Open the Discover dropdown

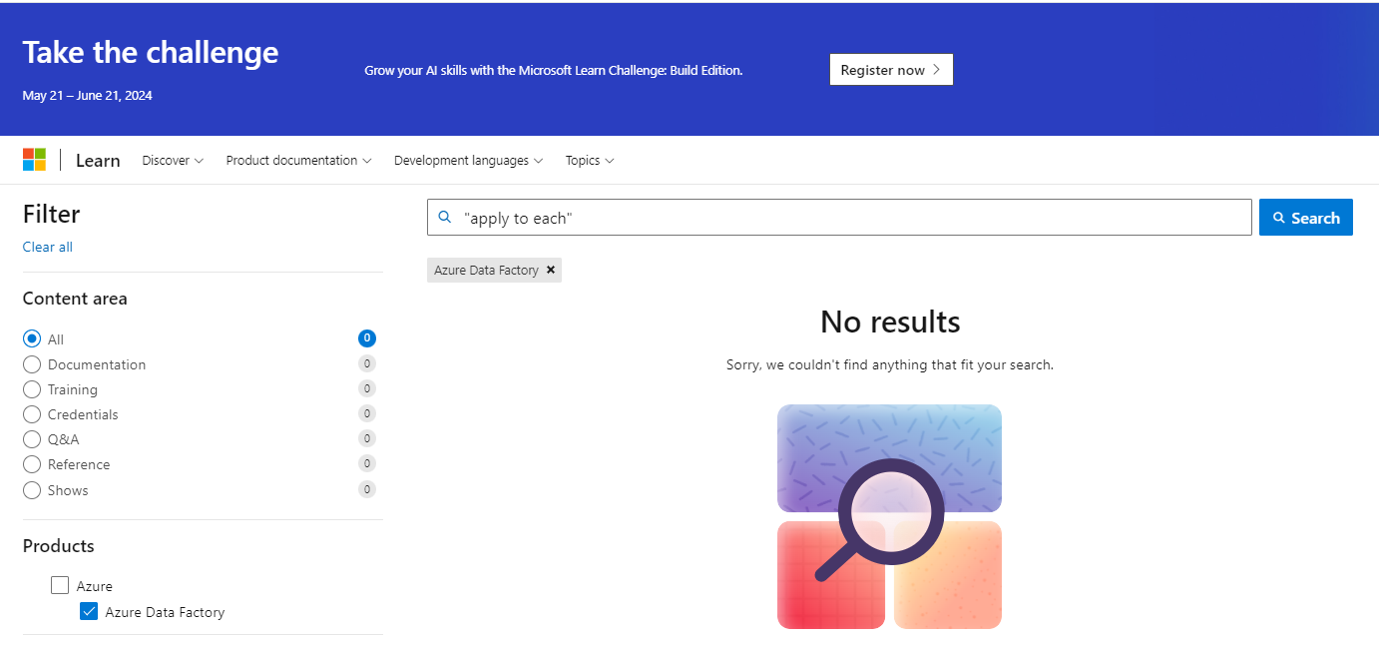click(x=172, y=160)
